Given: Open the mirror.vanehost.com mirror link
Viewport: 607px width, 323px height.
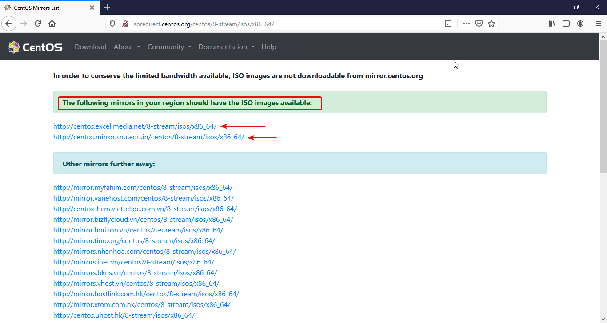Looking at the screenshot, I should tap(144, 198).
